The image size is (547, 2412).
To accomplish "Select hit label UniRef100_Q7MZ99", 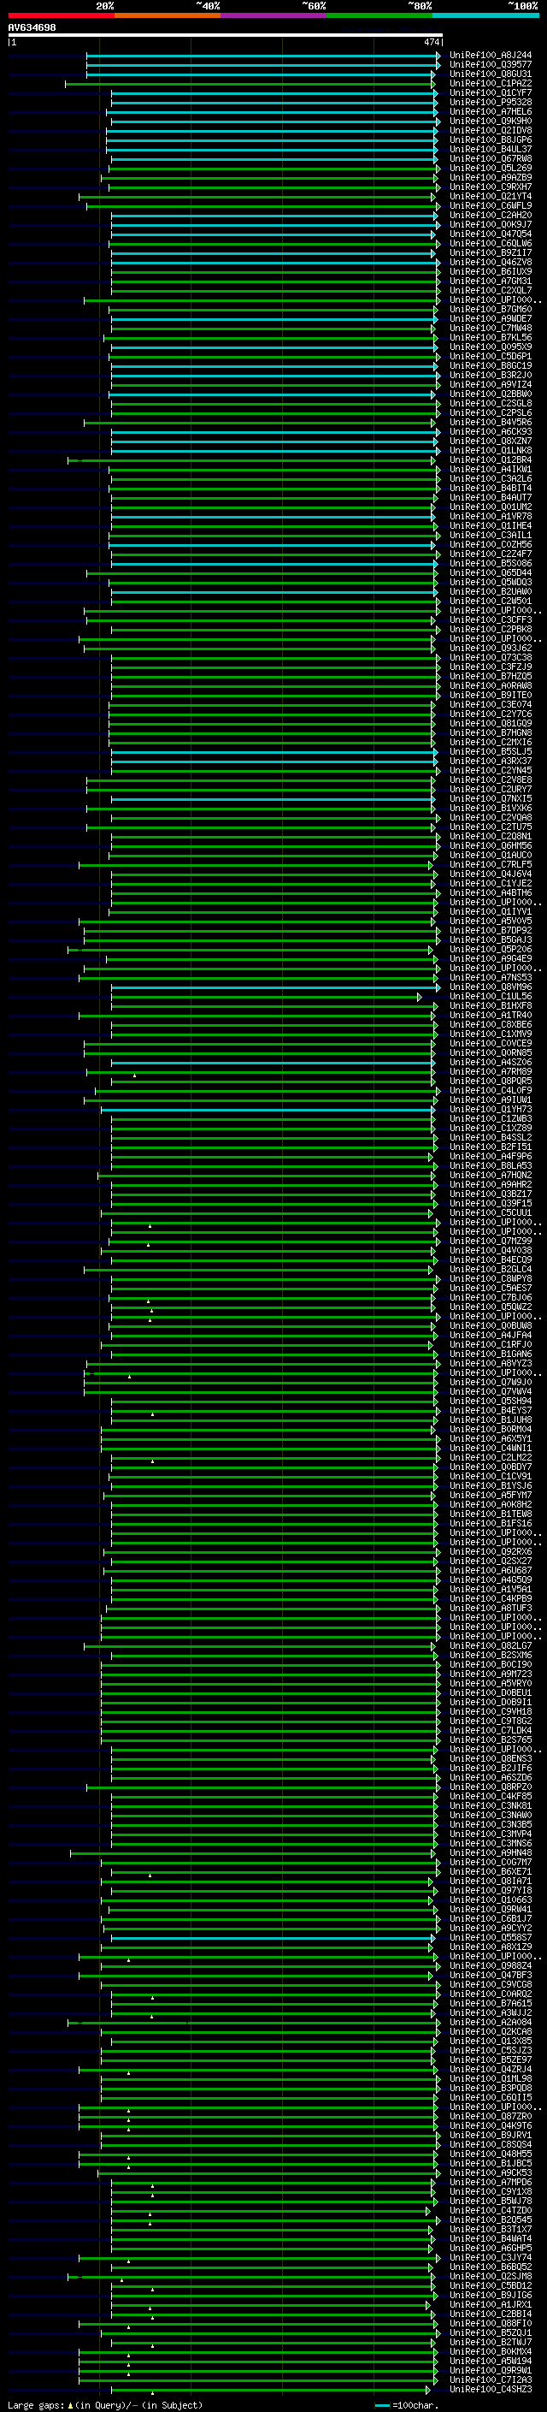I will click(x=490, y=1242).
